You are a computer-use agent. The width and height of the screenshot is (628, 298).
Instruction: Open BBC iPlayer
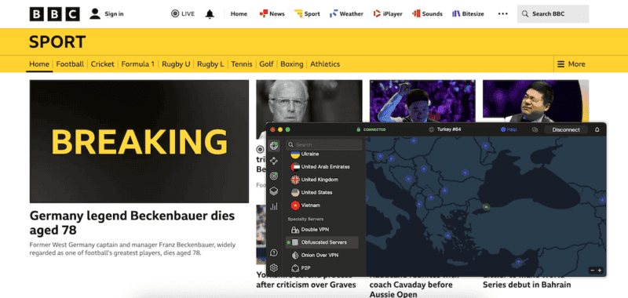click(x=388, y=14)
